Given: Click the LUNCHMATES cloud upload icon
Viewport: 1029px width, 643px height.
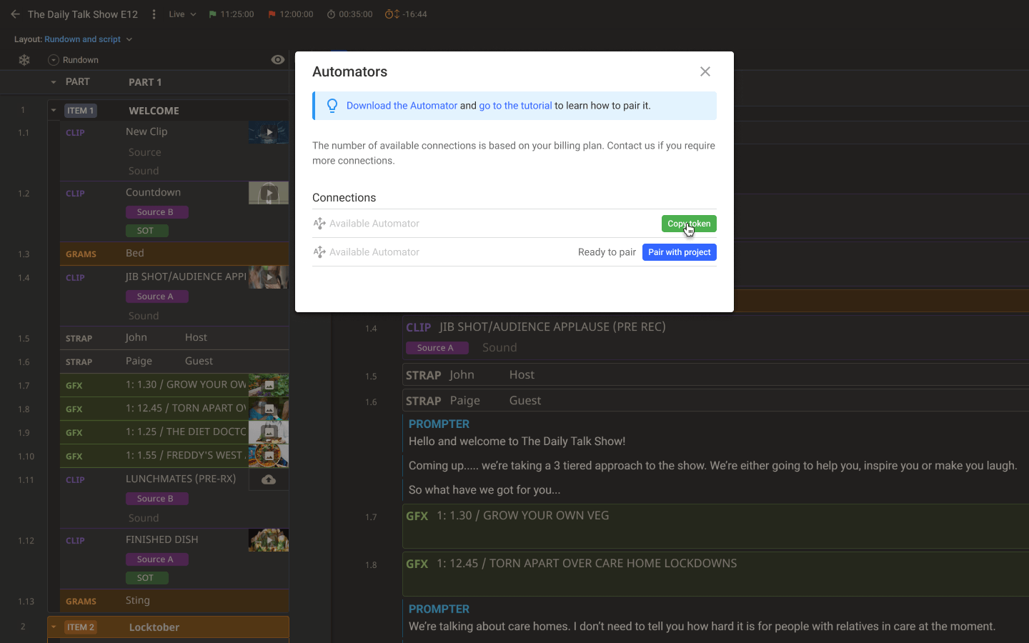Looking at the screenshot, I should point(269,479).
